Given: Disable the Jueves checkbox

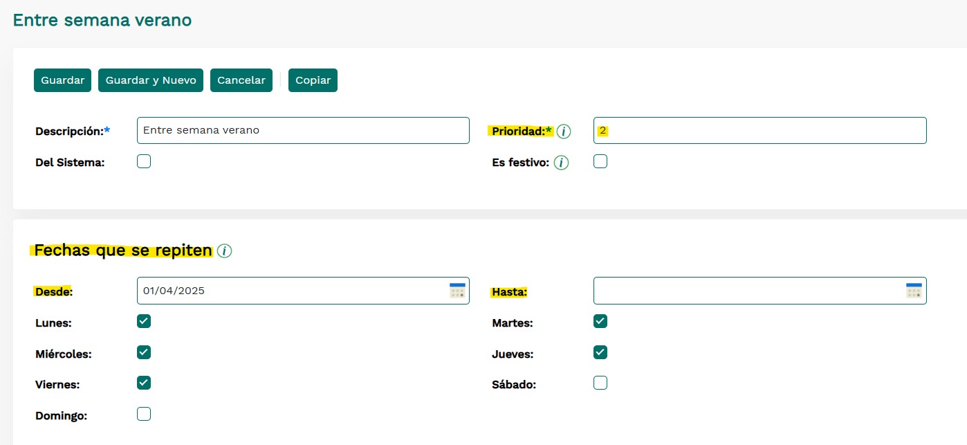Looking at the screenshot, I should (600, 352).
